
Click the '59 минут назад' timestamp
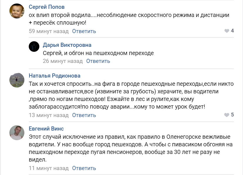pyautogui.click(x=48, y=31)
